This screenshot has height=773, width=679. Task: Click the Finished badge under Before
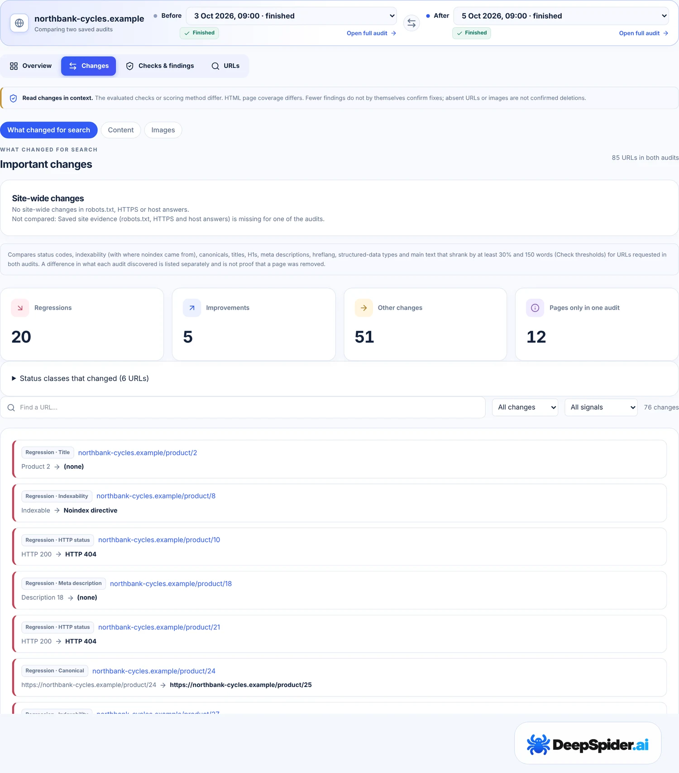click(199, 33)
